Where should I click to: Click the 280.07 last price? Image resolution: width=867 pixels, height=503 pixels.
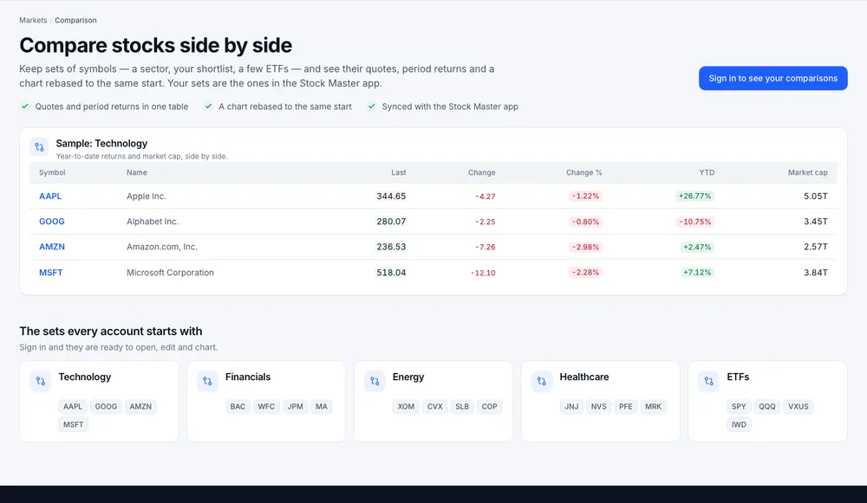click(391, 222)
